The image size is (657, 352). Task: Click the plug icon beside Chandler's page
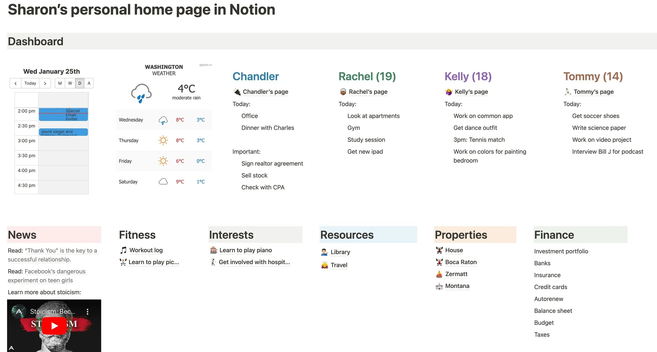(237, 92)
